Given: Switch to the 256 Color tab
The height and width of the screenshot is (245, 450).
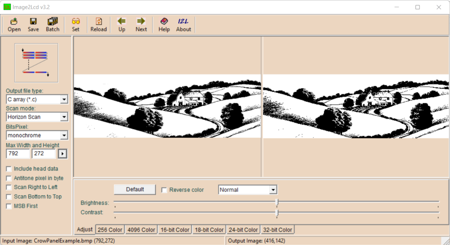Looking at the screenshot, I should coord(110,230).
